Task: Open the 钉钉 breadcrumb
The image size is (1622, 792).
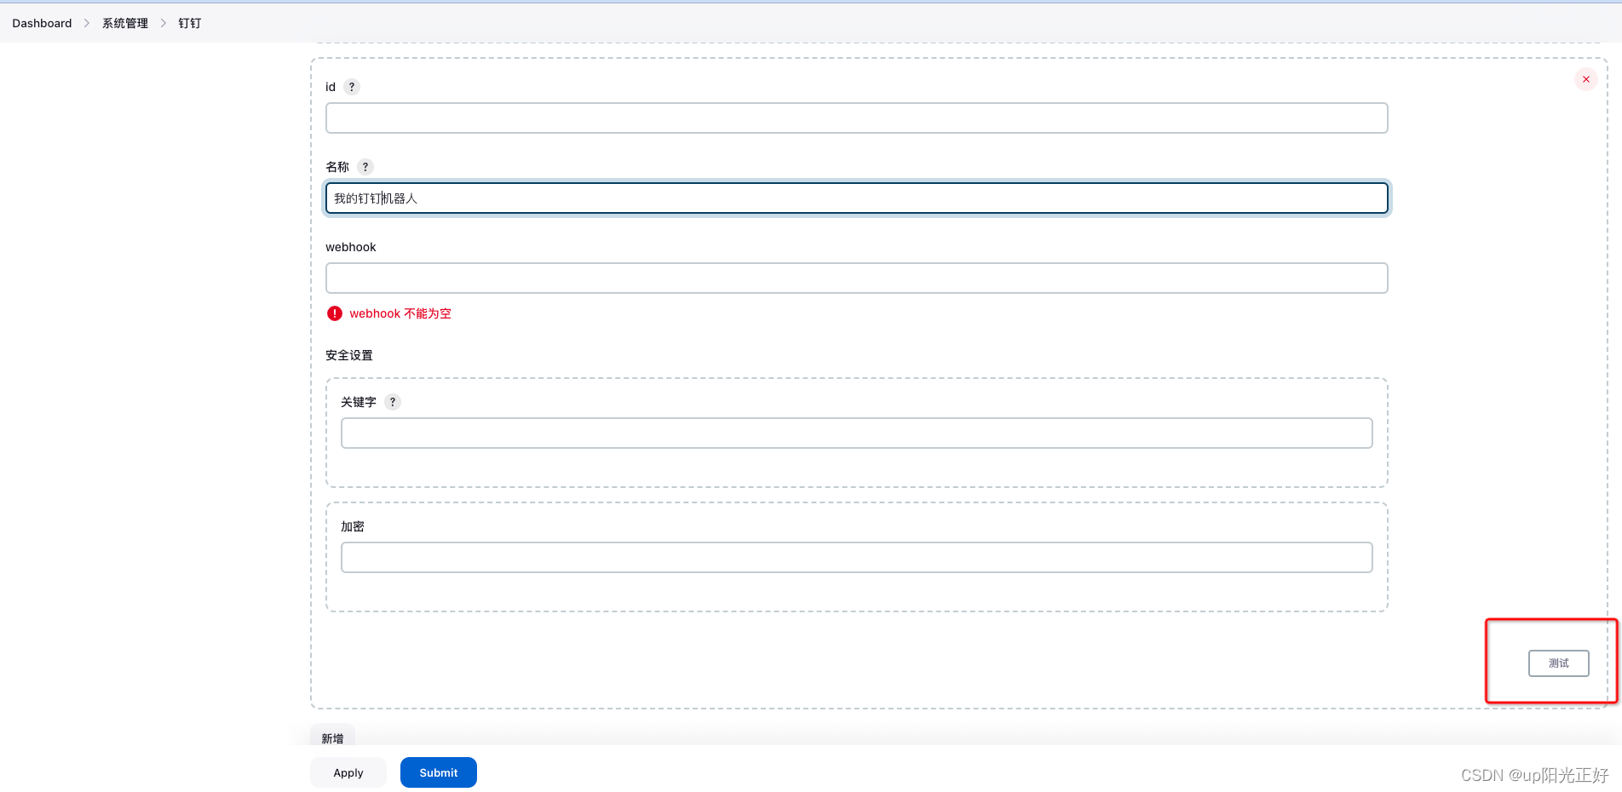Action: coord(190,23)
